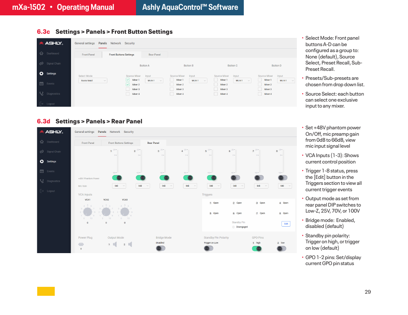Screen dimensions: 408x315
Task: Check Mixer 1 under Button A
Action: 128,80
